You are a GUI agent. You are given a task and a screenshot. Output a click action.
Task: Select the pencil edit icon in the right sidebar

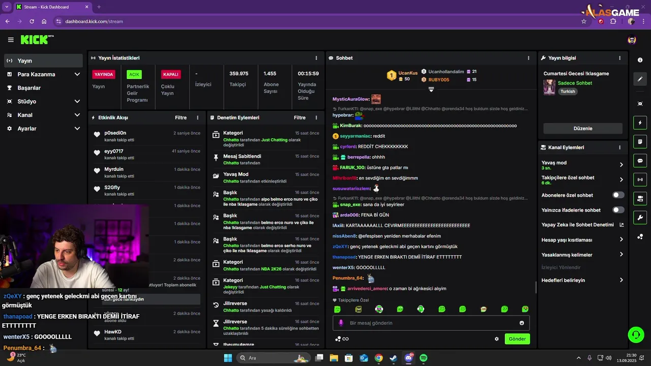[x=640, y=79]
